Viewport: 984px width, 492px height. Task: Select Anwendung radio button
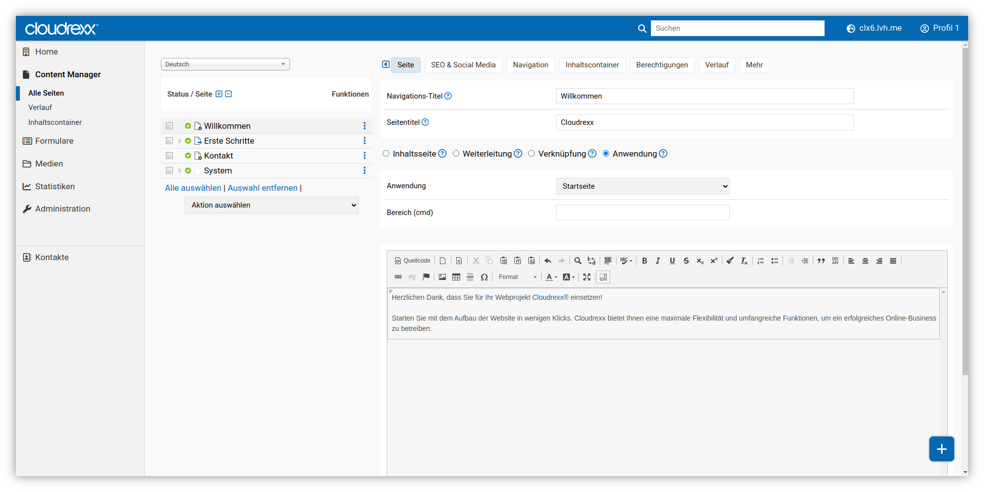click(x=606, y=154)
